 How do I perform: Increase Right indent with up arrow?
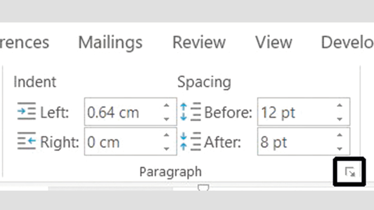[x=166, y=135]
